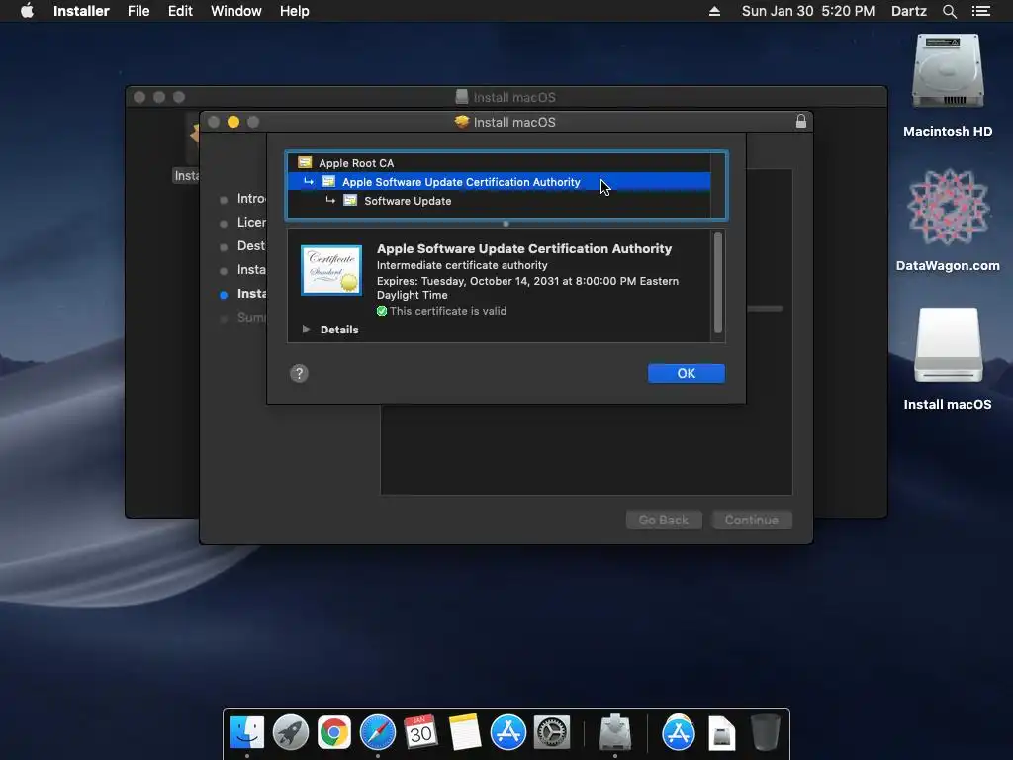Open Finder from the Dock
The image size is (1013, 760).
pyautogui.click(x=247, y=733)
